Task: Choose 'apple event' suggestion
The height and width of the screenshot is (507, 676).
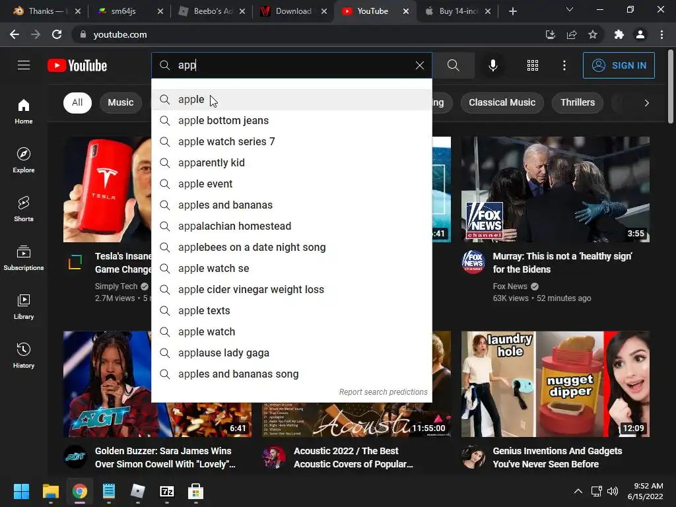Action: pyautogui.click(x=292, y=184)
